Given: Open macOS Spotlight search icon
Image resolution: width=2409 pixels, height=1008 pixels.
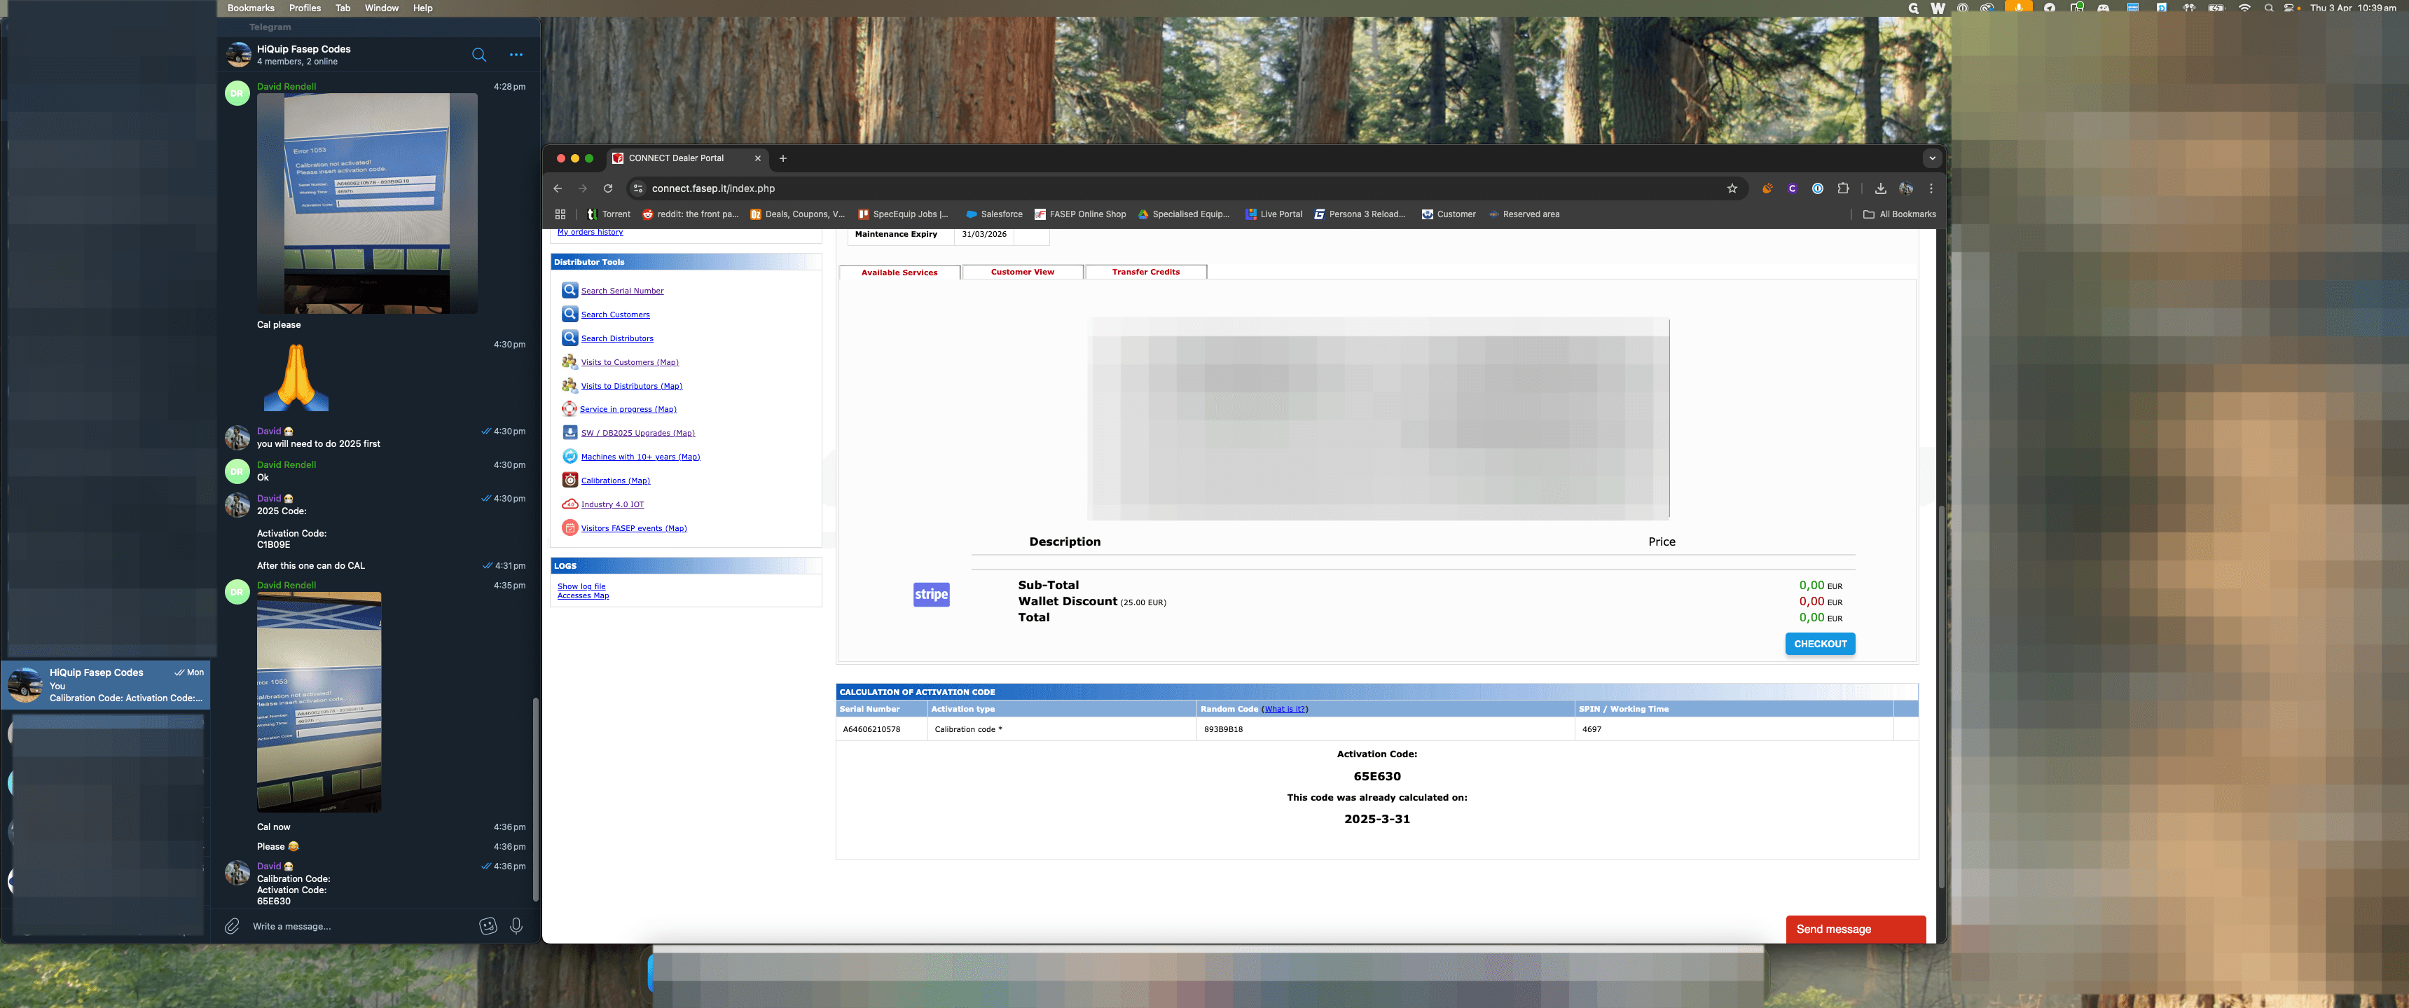Looking at the screenshot, I should point(2268,8).
